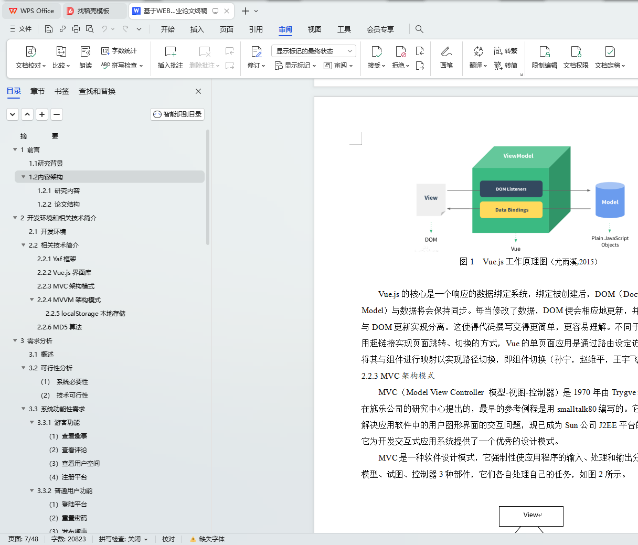Click the 缺失字体 missing font warning
Viewport: 638px width, 545px height.
pos(208,539)
